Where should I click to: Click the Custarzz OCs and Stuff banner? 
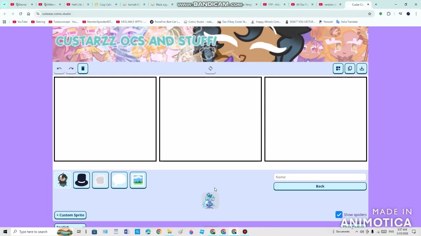click(x=210, y=44)
